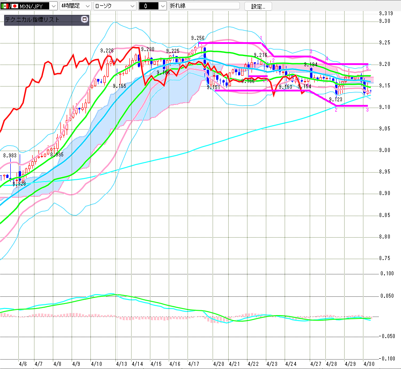Click the Mexican flag icon

tap(4, 6)
